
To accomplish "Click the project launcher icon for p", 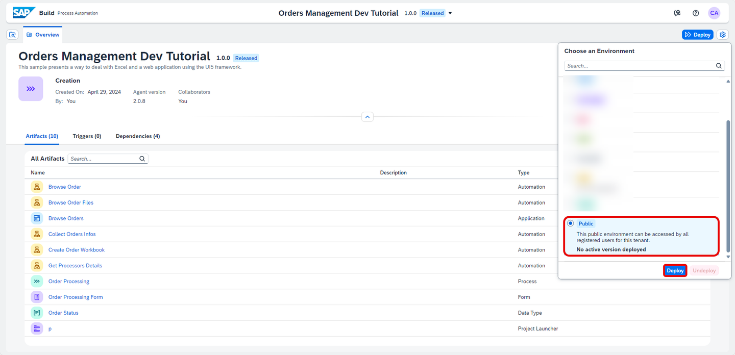I will click(x=37, y=328).
